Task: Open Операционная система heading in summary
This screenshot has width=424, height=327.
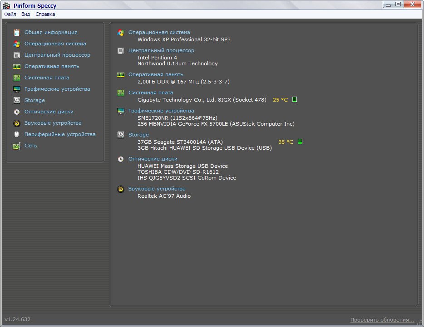Action: point(159,32)
